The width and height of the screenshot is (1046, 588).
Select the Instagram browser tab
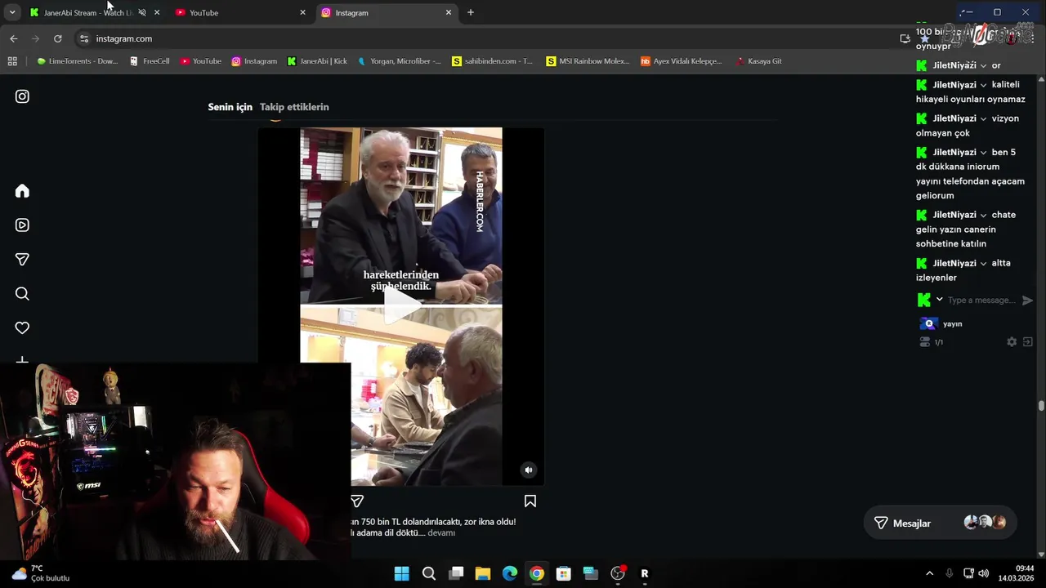pos(387,12)
